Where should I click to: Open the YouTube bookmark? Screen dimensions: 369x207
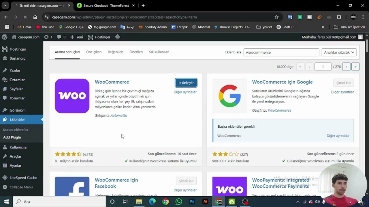pos(45,27)
